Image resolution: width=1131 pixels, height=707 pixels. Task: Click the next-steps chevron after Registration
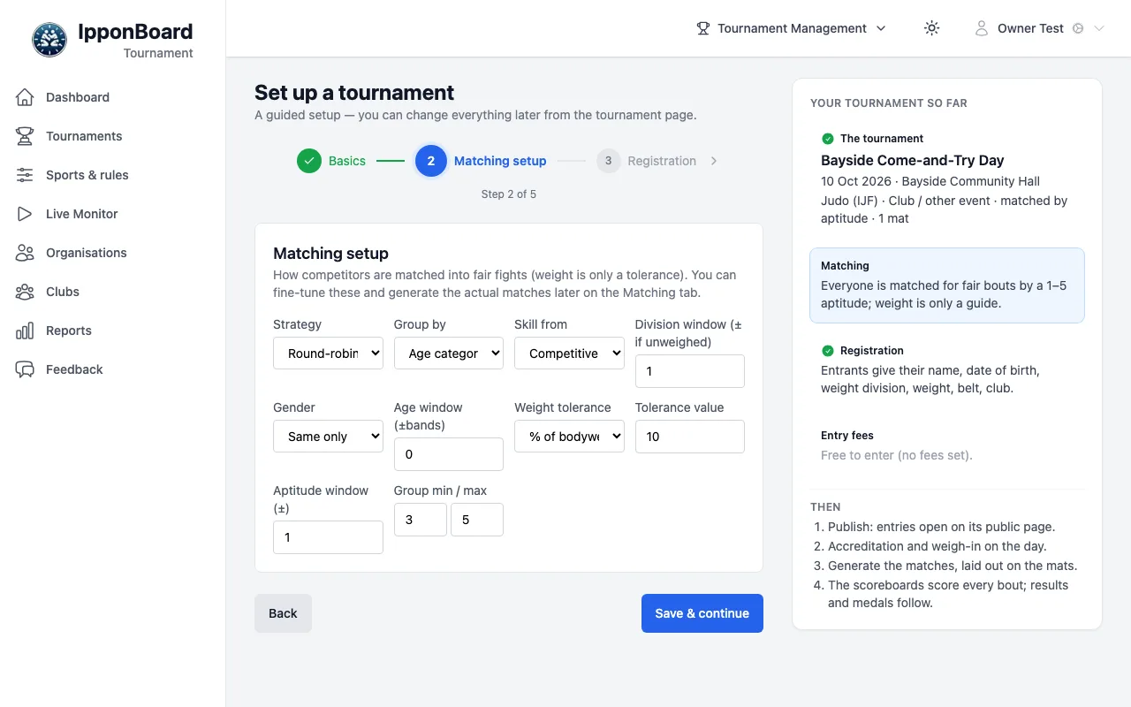pos(714,161)
